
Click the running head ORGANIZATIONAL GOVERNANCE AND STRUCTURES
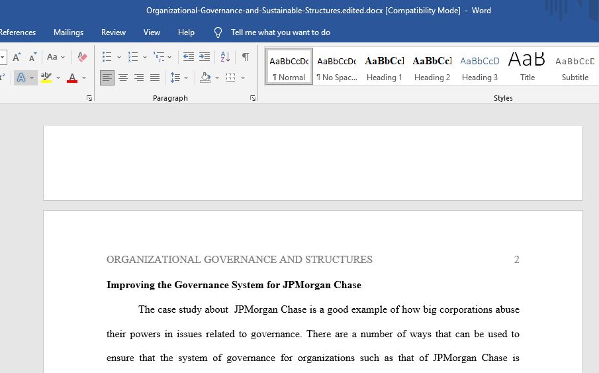(240, 260)
